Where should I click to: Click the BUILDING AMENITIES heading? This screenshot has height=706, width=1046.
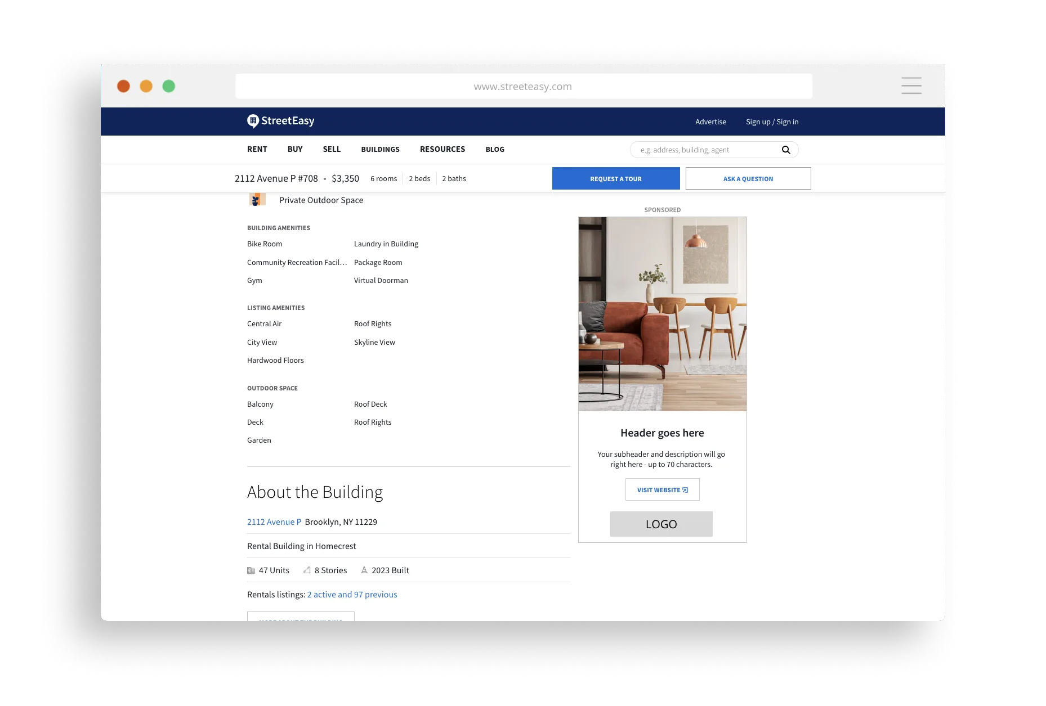pos(279,228)
